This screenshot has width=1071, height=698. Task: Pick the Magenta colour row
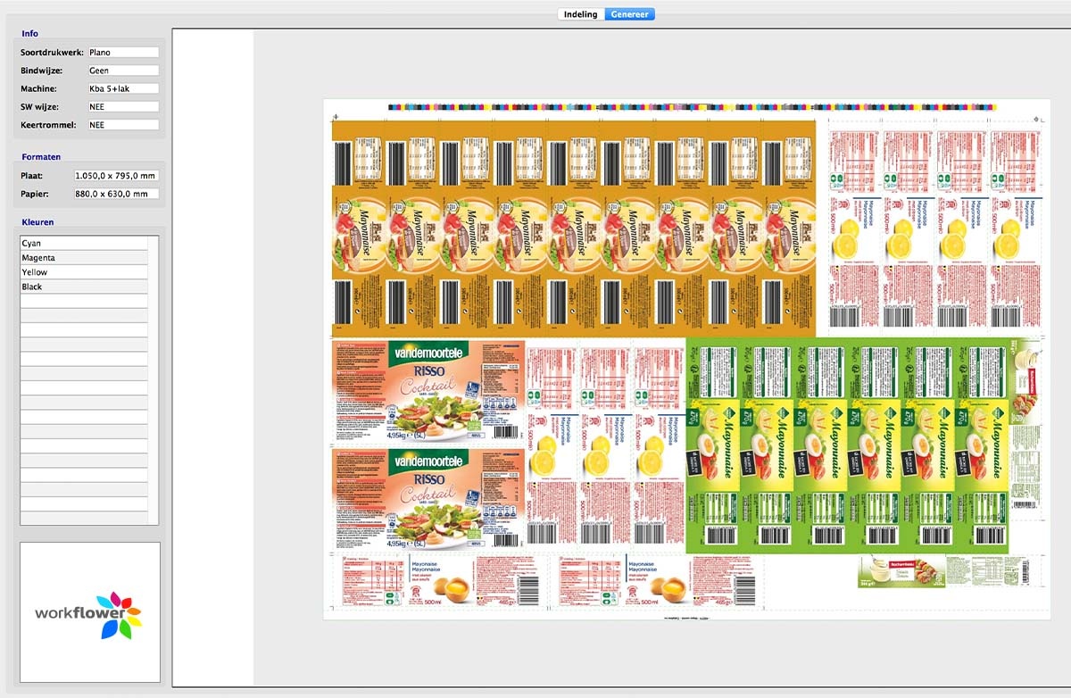[84, 258]
